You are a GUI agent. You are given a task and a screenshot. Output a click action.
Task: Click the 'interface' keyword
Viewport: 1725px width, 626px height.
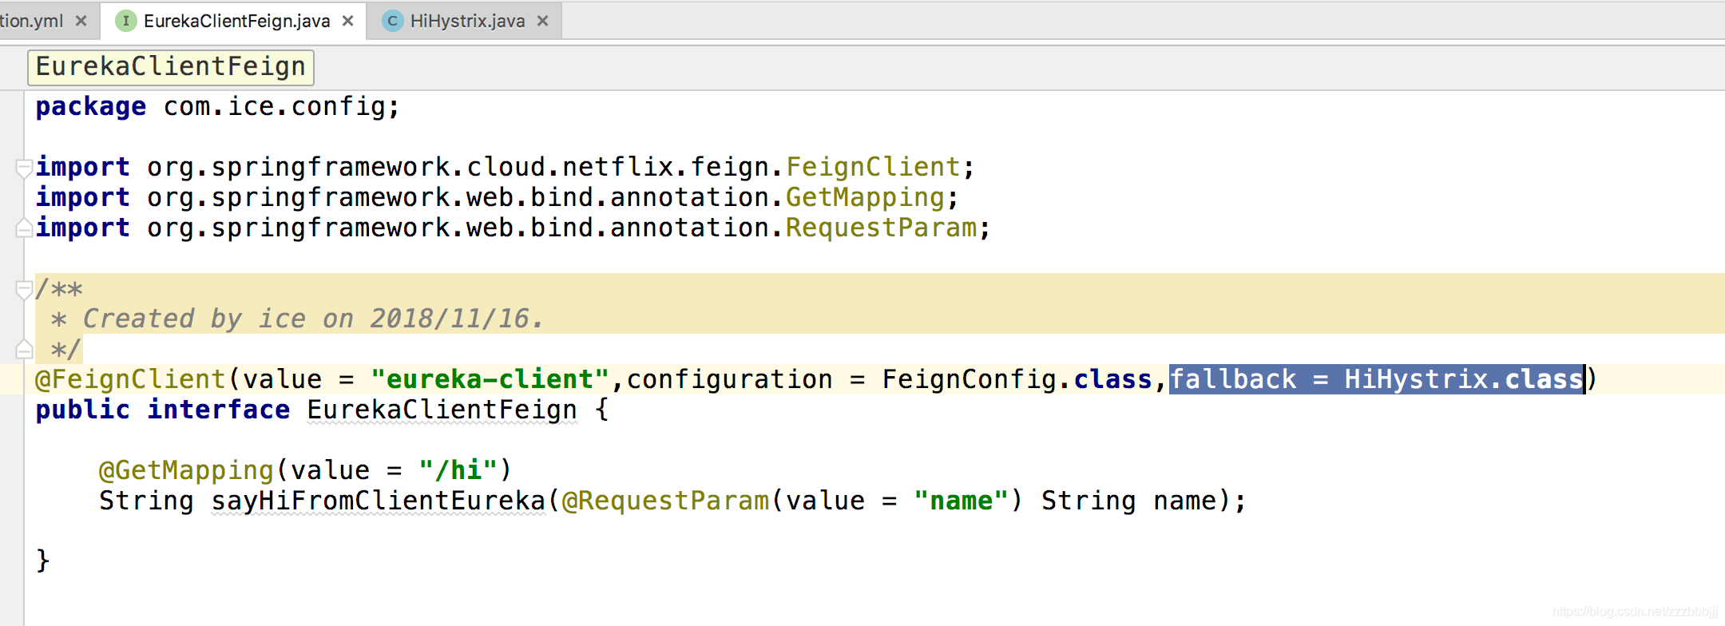(x=219, y=410)
